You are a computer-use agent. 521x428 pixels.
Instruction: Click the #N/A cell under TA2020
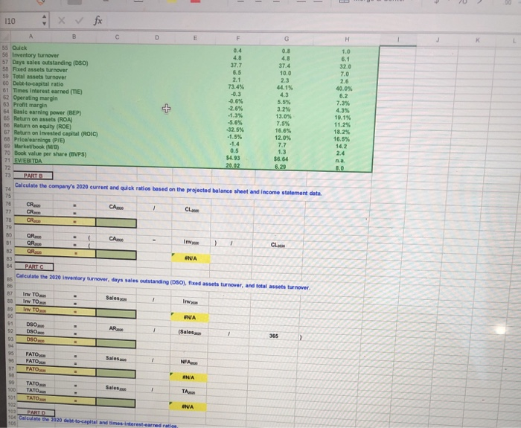pos(188,406)
